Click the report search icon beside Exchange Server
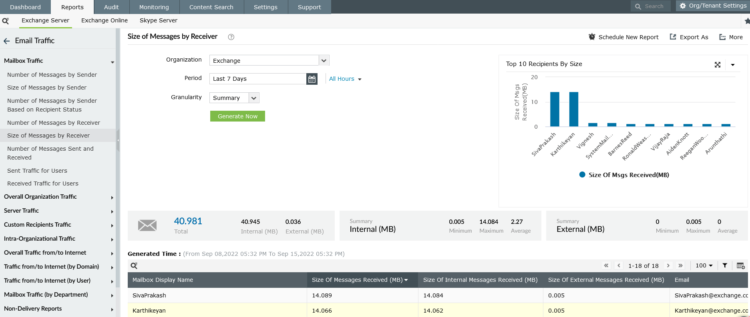This screenshot has height=317, width=750. click(6, 21)
